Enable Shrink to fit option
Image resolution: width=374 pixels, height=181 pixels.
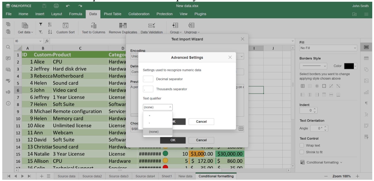[x=302, y=152]
